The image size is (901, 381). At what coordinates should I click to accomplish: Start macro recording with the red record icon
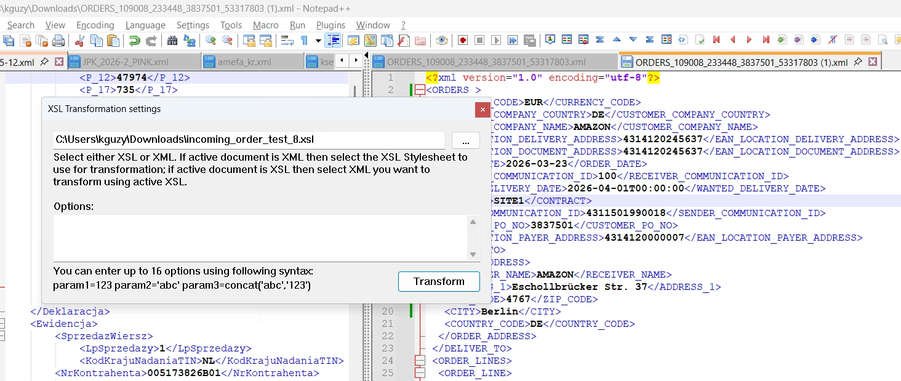click(x=463, y=41)
